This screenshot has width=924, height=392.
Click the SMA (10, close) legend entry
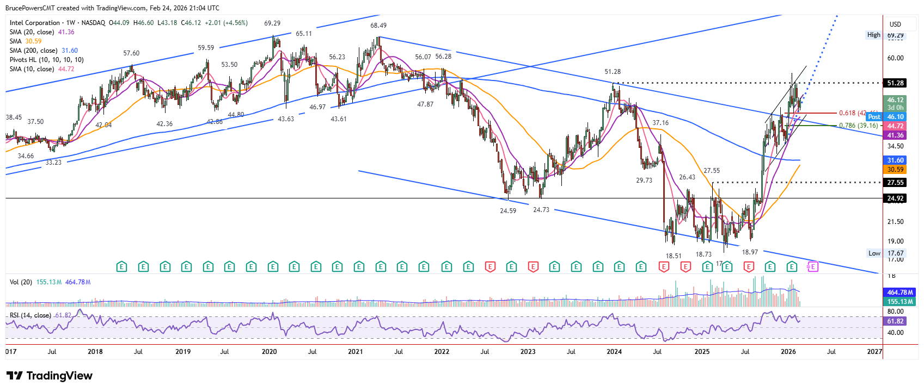[42, 69]
